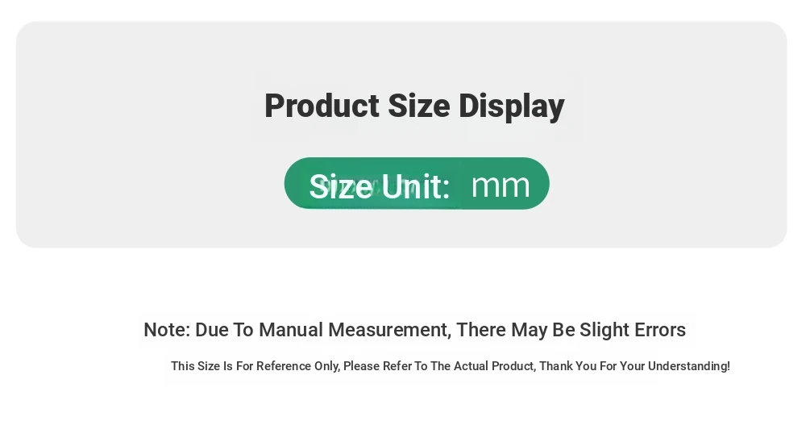Click "Manual Measurement" in the note
Viewport: 806px width, 421px height.
355,329
